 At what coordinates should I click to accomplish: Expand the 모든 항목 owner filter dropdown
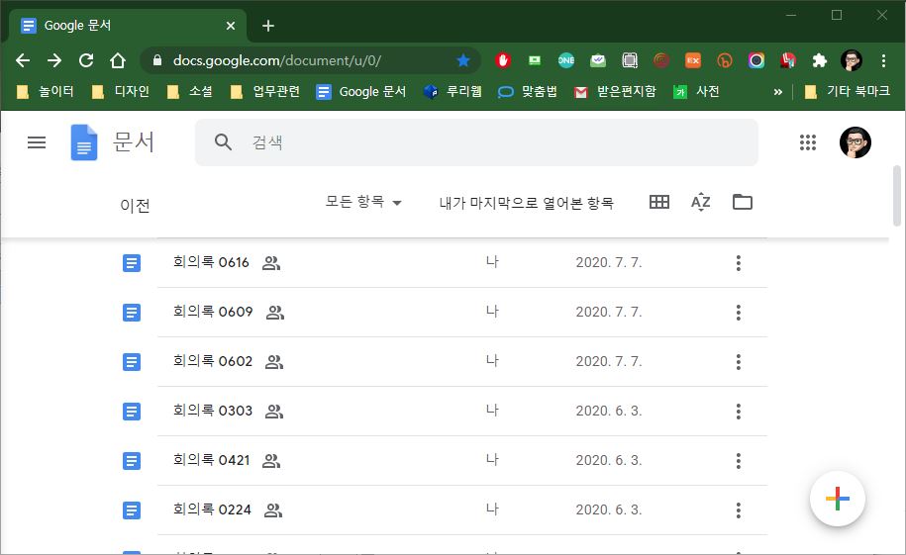pos(363,202)
